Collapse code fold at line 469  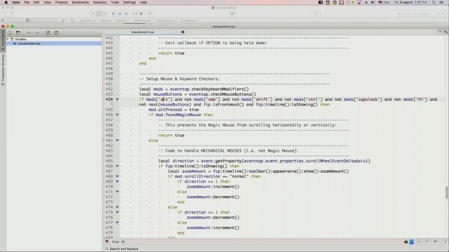click(x=117, y=181)
